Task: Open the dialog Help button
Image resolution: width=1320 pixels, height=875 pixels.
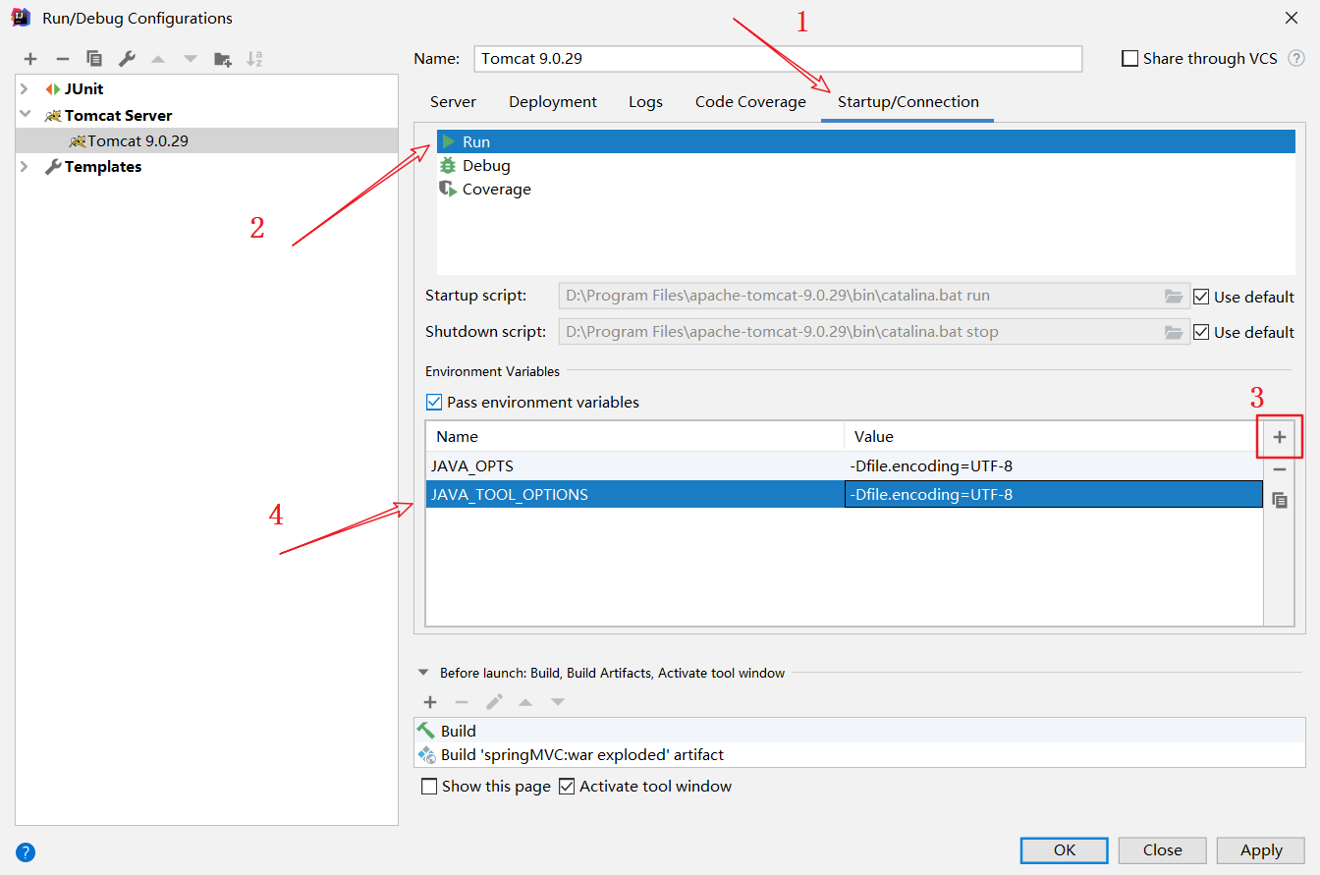Action: click(26, 851)
